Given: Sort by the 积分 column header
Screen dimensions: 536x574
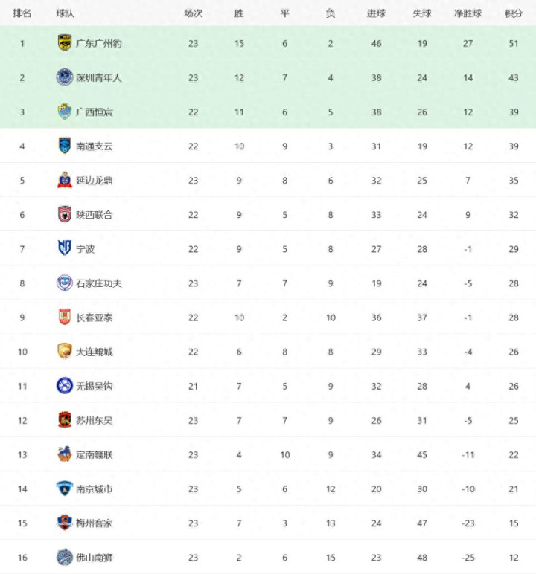Looking at the screenshot, I should 513,13.
